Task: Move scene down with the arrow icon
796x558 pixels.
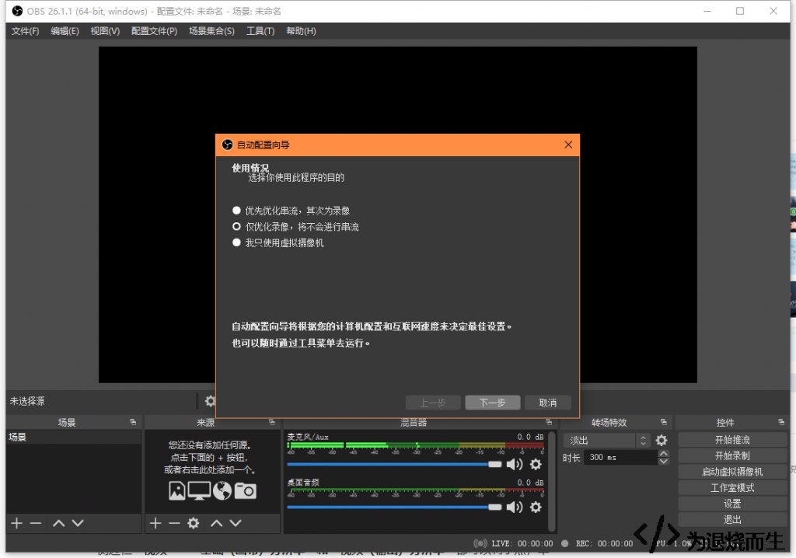Action: point(78,523)
